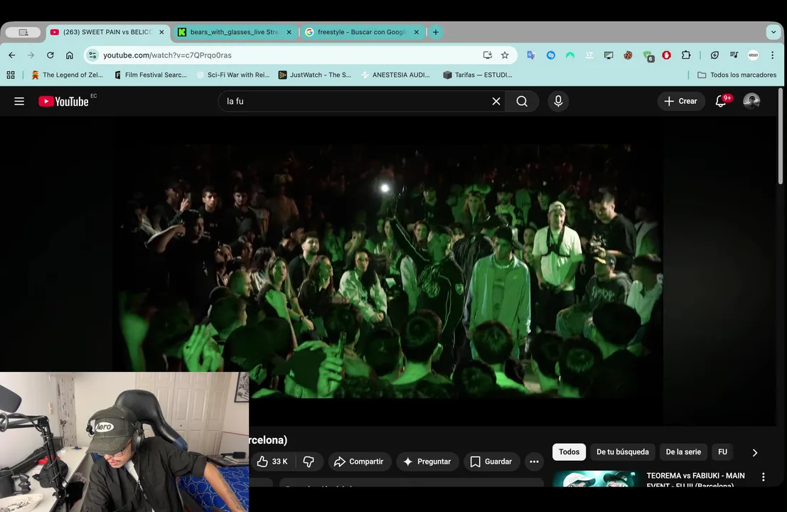Viewport: 787px width, 512px height.
Task: Open options for TEOREMA vs FABIUKI video
Action: pyautogui.click(x=764, y=477)
